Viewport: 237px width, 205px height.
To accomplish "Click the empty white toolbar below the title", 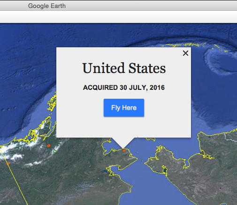I will point(118,17).
